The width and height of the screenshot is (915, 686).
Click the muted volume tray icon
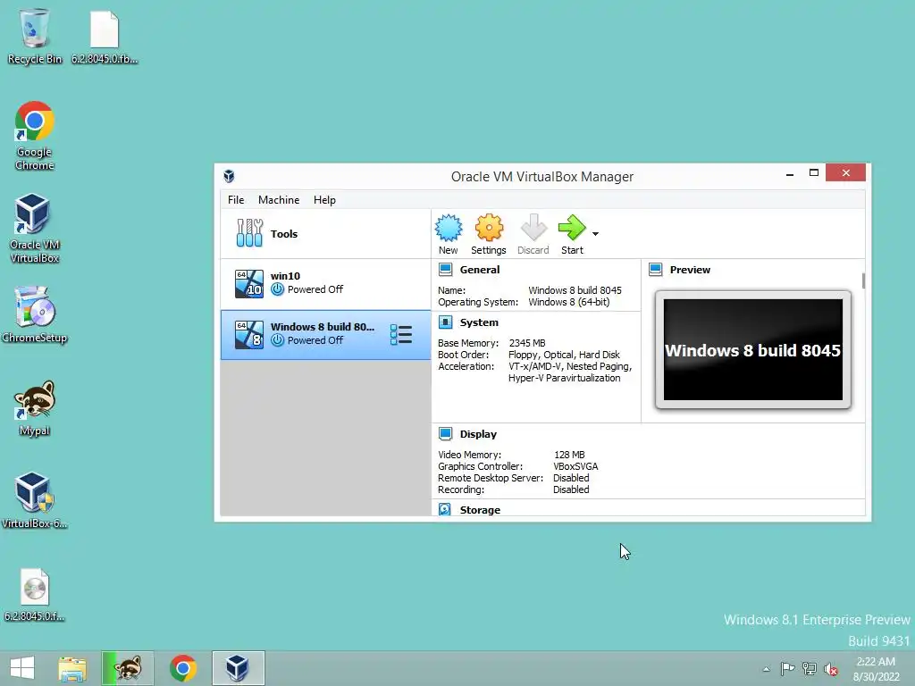click(x=830, y=668)
